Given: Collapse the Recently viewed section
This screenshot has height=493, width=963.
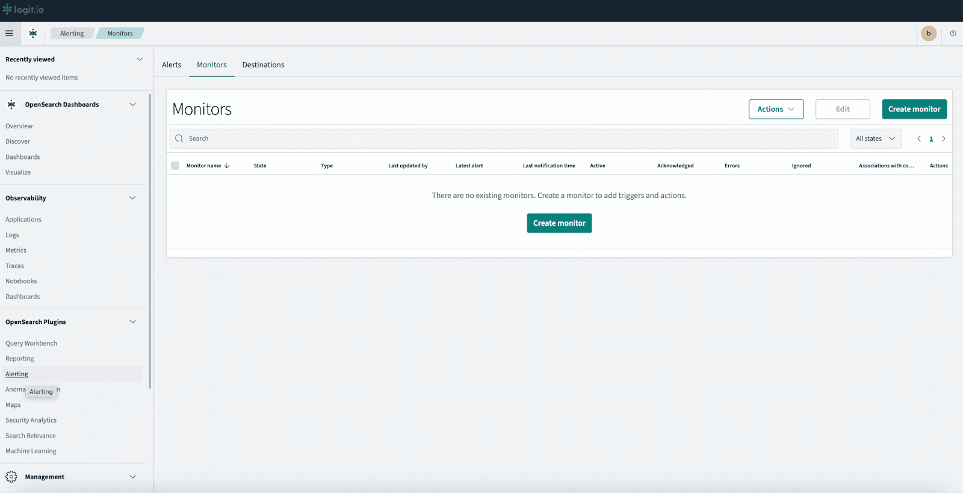Looking at the screenshot, I should (x=140, y=59).
